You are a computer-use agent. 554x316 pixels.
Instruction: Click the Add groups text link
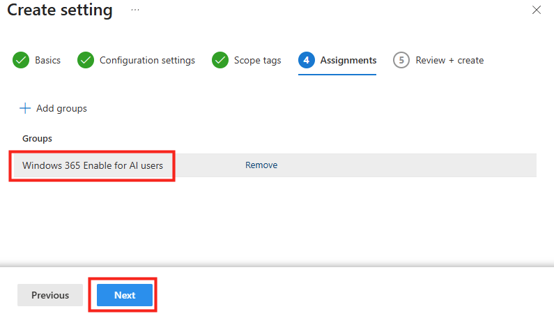point(61,108)
